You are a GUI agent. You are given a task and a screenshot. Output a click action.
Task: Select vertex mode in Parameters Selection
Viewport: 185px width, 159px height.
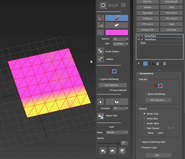(x=151, y=86)
